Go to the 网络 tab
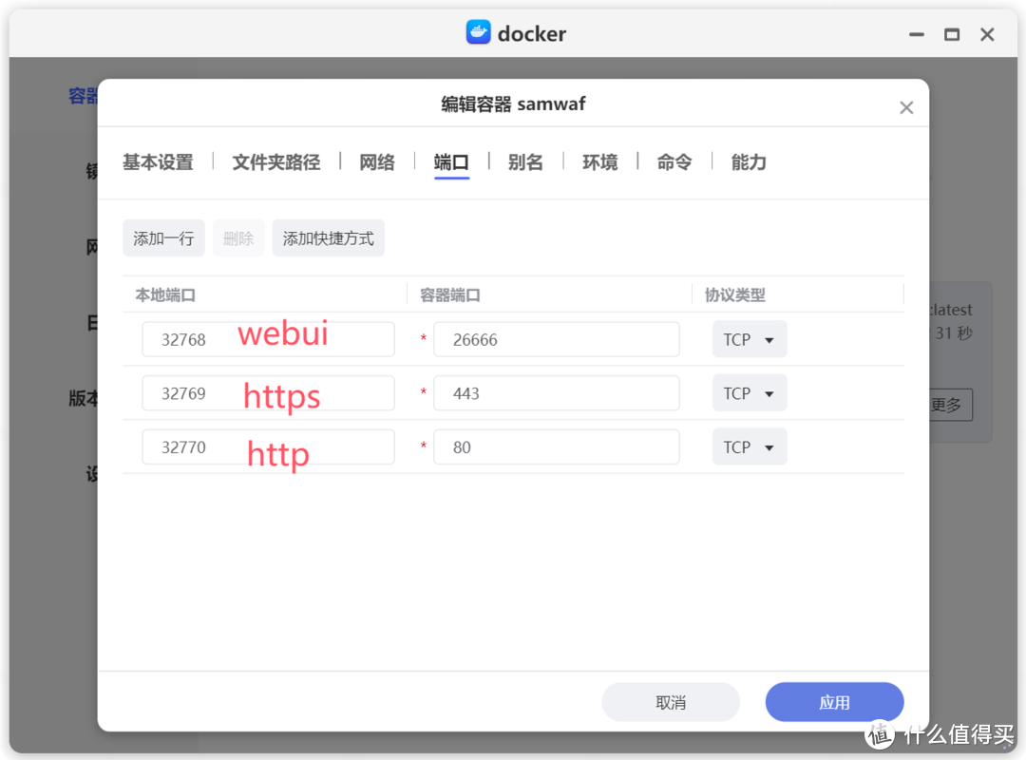 [377, 162]
